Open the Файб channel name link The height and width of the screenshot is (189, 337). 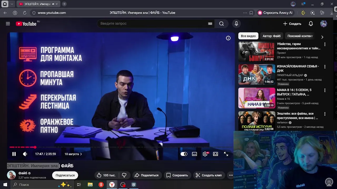click(23, 173)
